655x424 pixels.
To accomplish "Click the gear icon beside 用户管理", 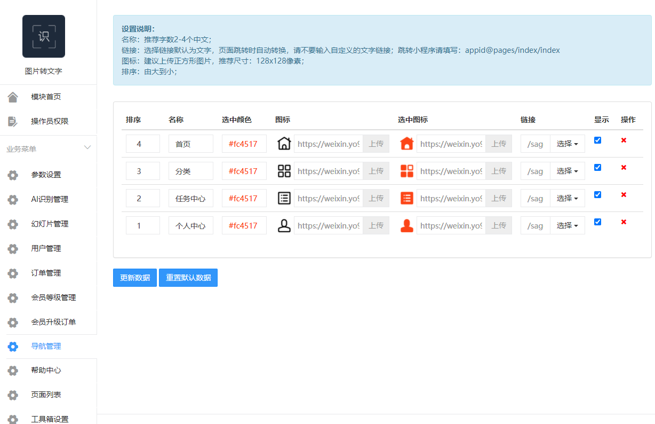I will pyautogui.click(x=13, y=248).
